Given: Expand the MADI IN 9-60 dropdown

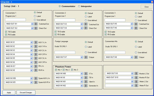Looking at the screenshot, I should point(82,74).
